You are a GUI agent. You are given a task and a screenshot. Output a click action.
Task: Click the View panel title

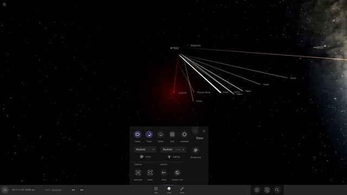(200, 138)
